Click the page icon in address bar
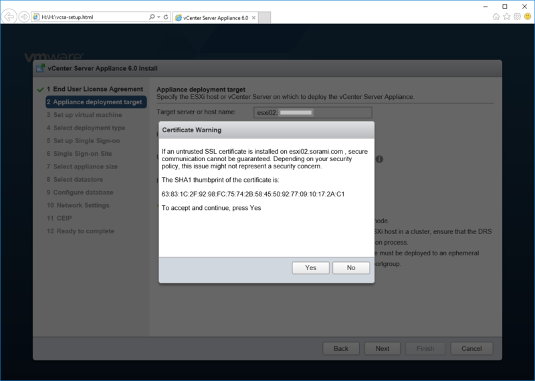The image size is (535, 381). click(36, 17)
